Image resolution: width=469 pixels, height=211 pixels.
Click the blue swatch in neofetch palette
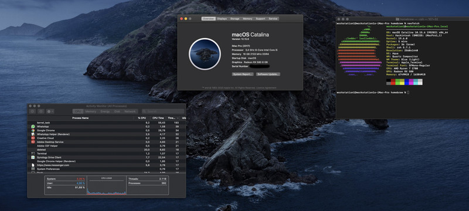[x=407, y=82]
